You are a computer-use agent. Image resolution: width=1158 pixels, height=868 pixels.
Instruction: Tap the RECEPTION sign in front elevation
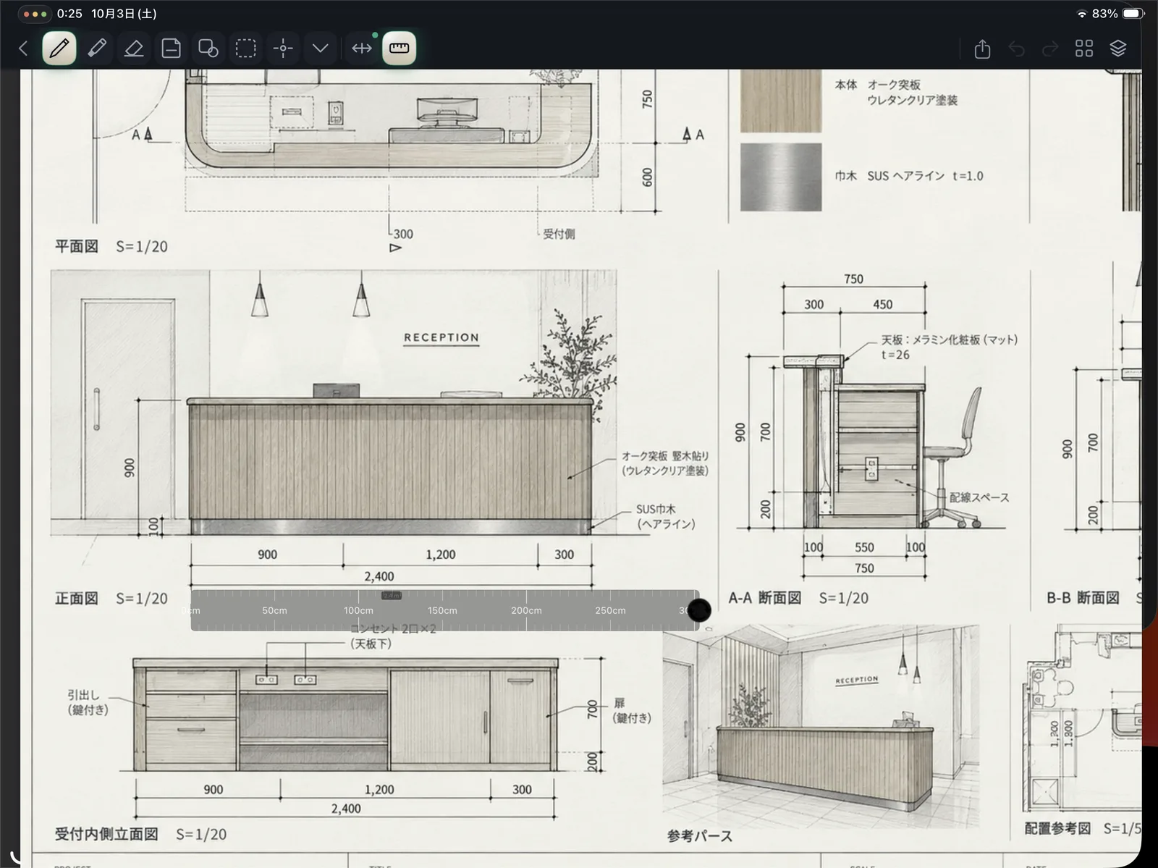(441, 338)
